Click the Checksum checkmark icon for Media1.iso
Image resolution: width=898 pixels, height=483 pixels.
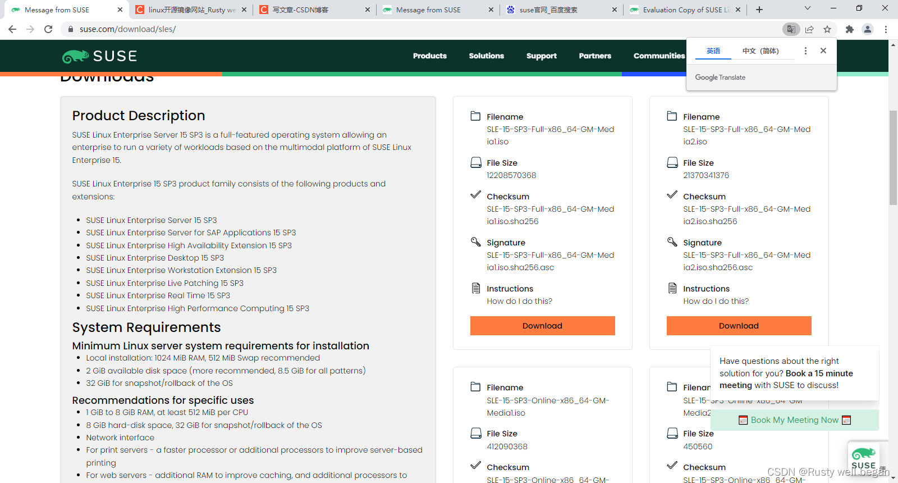click(x=475, y=195)
